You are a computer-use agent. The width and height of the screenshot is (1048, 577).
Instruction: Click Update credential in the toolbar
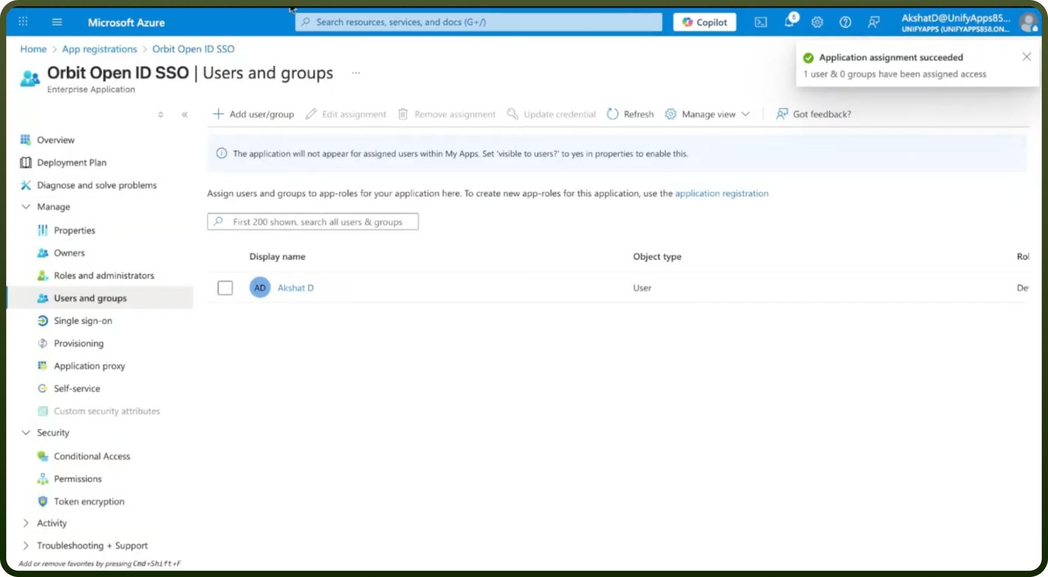point(551,114)
